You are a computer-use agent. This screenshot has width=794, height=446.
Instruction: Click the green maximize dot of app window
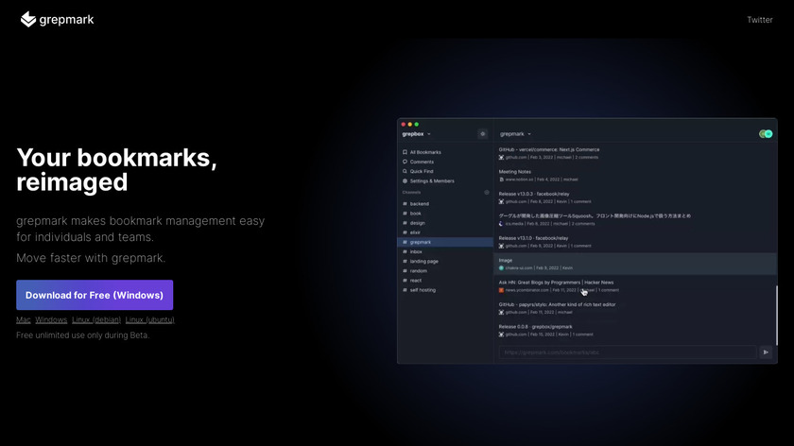click(417, 125)
